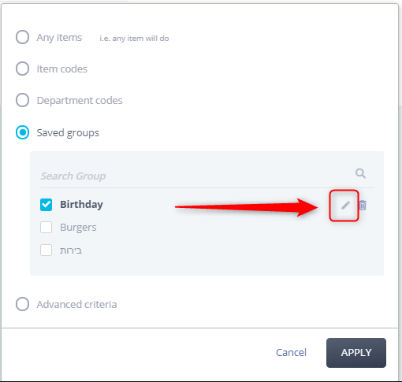Click the Cancel link

[291, 352]
